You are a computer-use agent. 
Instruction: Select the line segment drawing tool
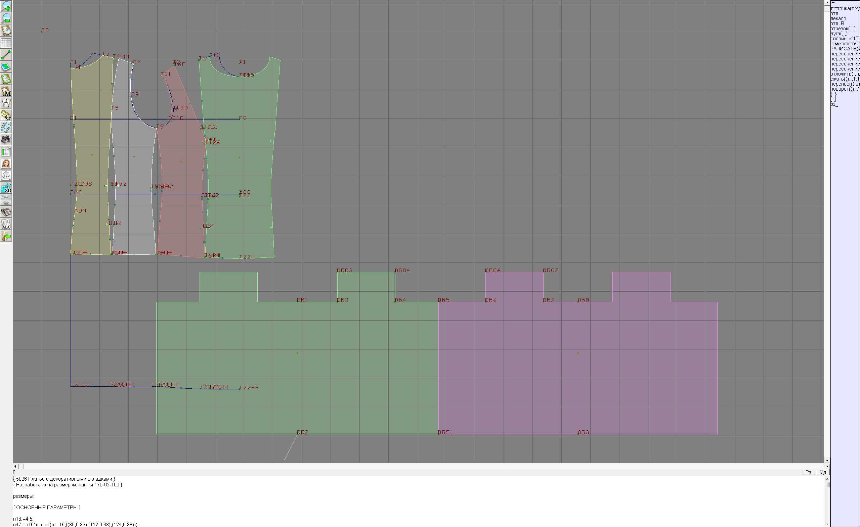pos(6,55)
